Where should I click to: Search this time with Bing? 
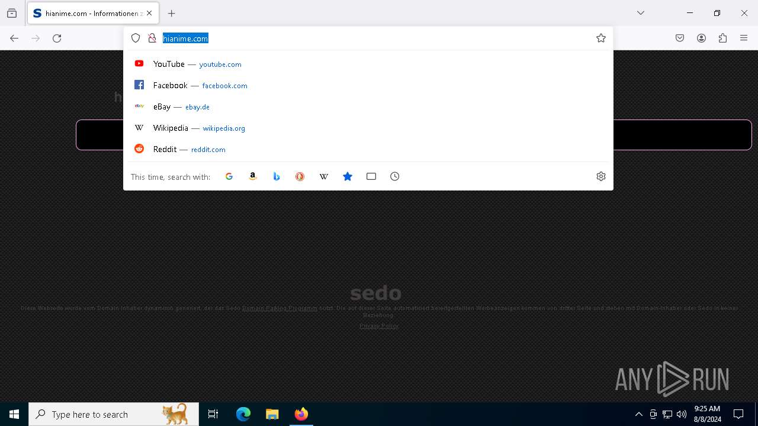[x=277, y=176]
